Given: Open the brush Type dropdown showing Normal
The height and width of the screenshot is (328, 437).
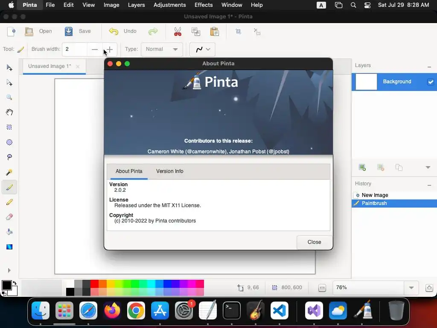Looking at the screenshot, I should tap(162, 50).
